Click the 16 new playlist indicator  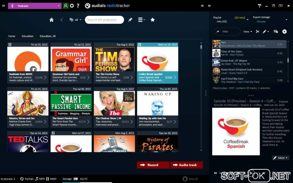click(240, 17)
